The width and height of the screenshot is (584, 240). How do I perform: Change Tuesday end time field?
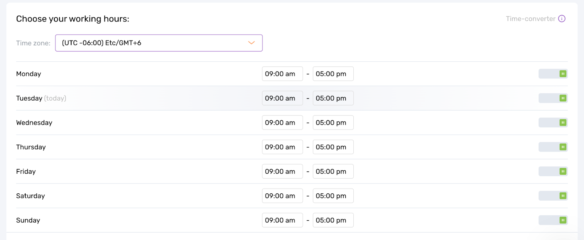333,98
